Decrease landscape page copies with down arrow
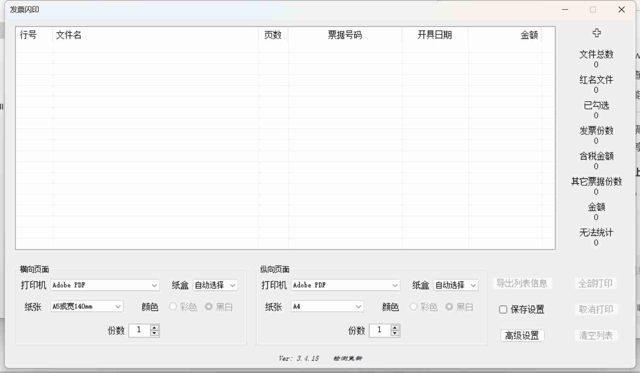 (x=154, y=333)
